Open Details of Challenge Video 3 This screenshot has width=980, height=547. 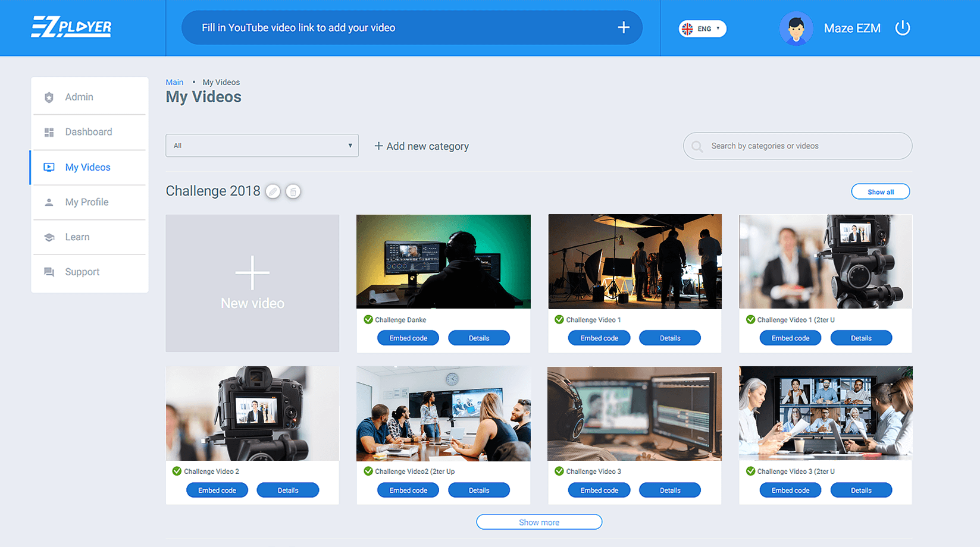coord(669,489)
